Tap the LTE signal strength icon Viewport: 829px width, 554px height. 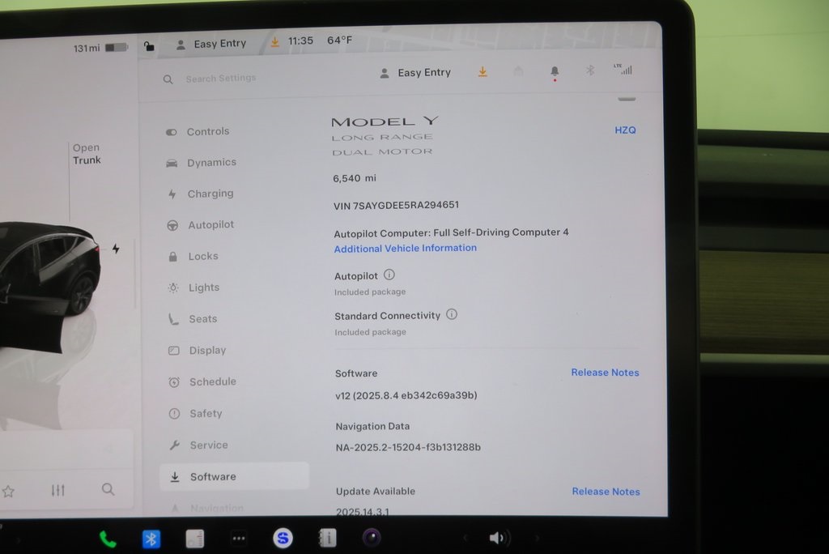[x=623, y=70]
